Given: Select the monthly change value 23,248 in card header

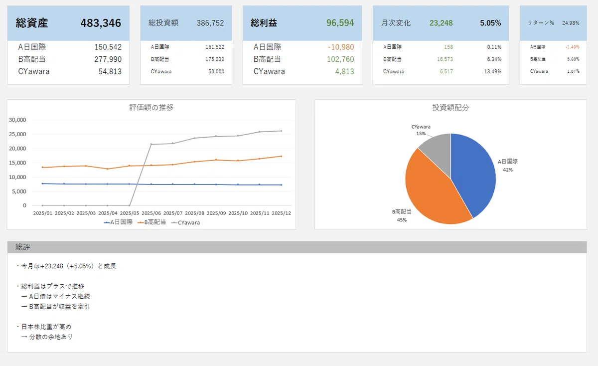Looking at the screenshot, I should point(441,23).
